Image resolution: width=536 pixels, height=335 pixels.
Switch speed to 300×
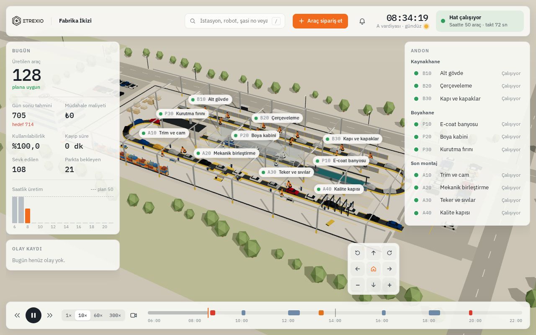115,315
